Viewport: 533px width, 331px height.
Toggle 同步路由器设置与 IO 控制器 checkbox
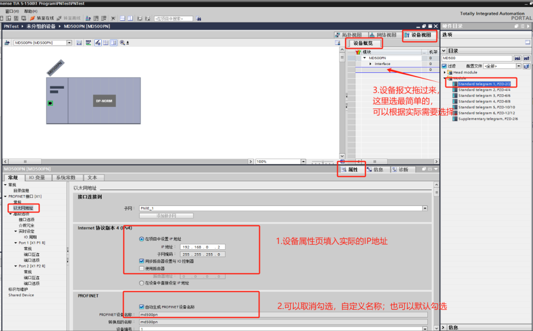pyautogui.click(x=142, y=261)
